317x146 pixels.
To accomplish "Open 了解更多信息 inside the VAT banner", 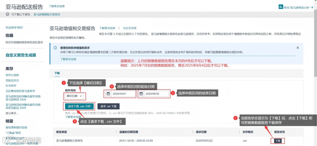I will 68,59.
